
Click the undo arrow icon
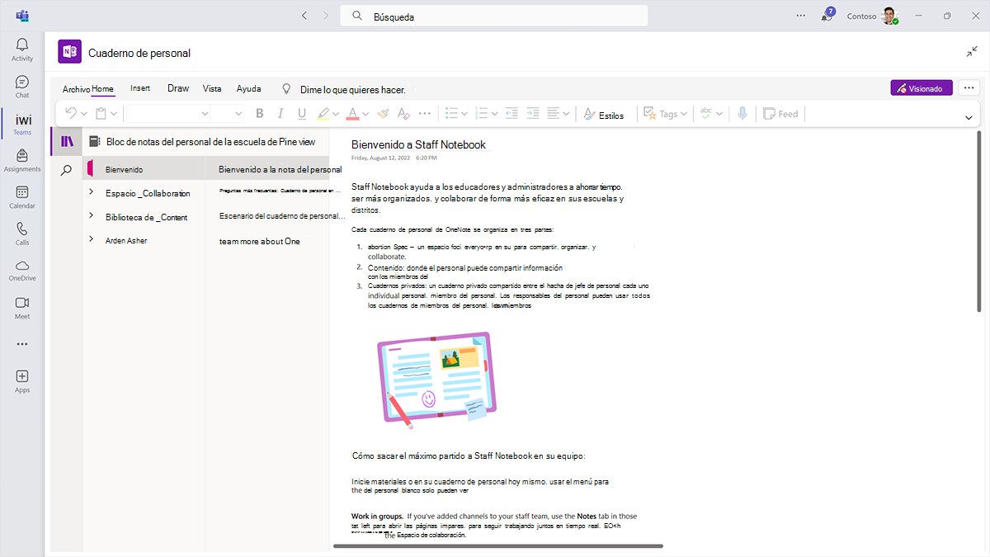[x=72, y=114]
